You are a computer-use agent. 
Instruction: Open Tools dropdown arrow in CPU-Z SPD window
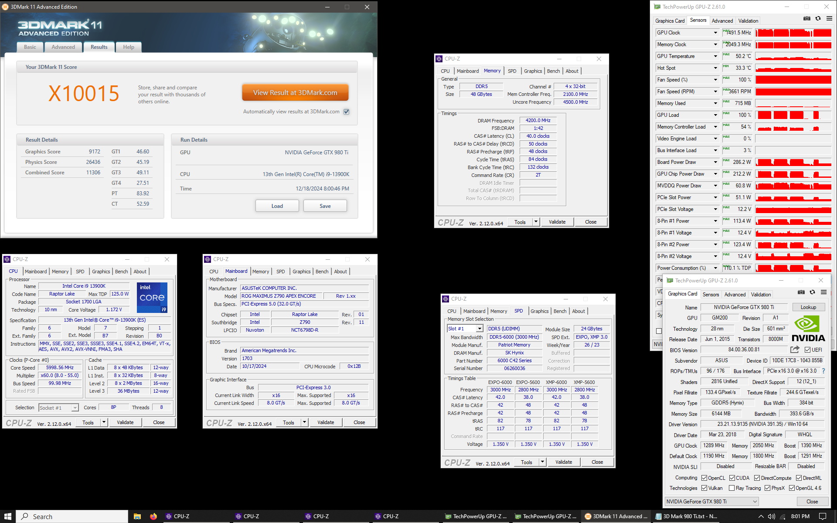[542, 462]
